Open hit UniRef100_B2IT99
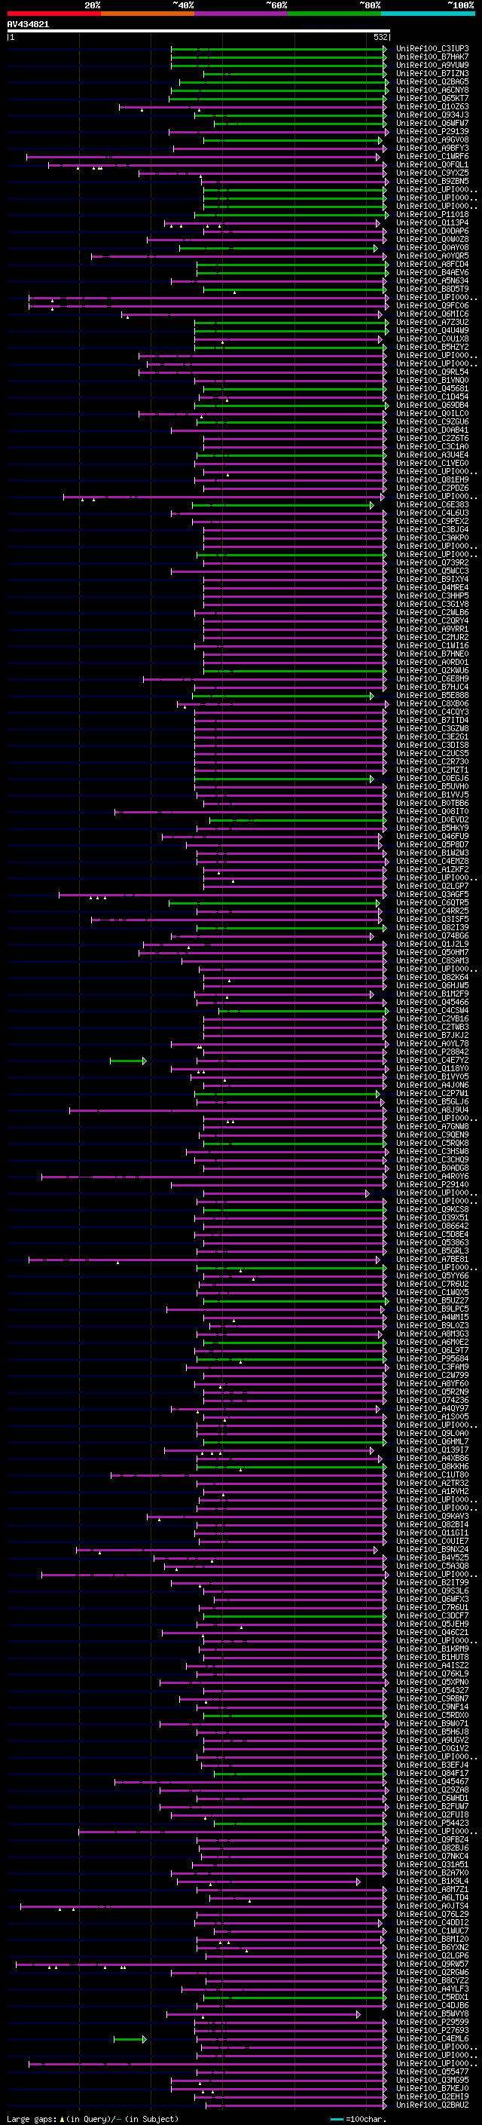This screenshot has height=2125, width=482. point(432,1583)
